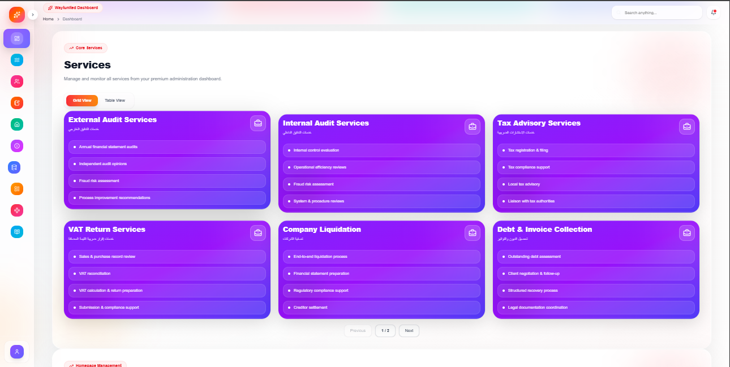
Task: Open the blue open-book icon in sidebar
Action: (17, 232)
